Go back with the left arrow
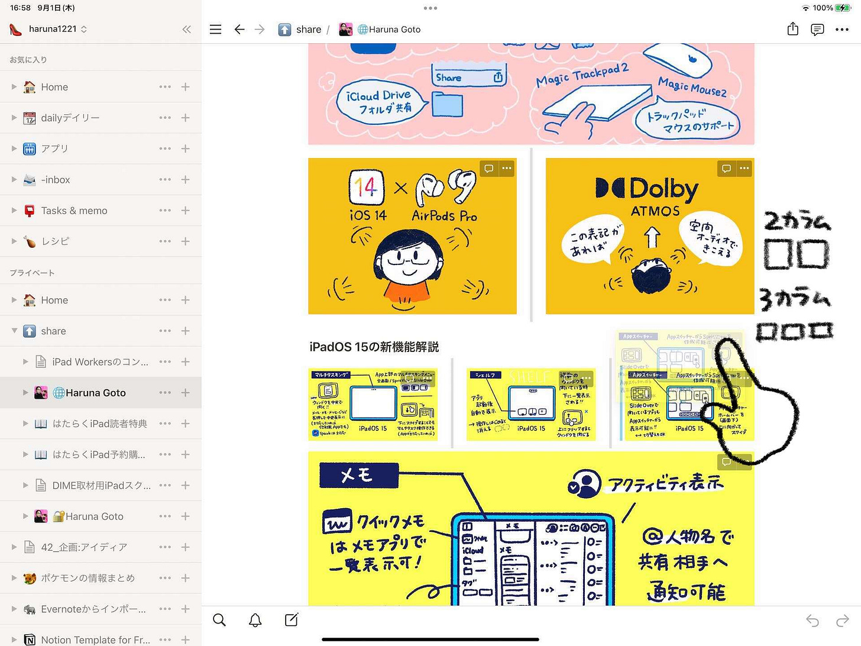This screenshot has width=861, height=646. 239,29
